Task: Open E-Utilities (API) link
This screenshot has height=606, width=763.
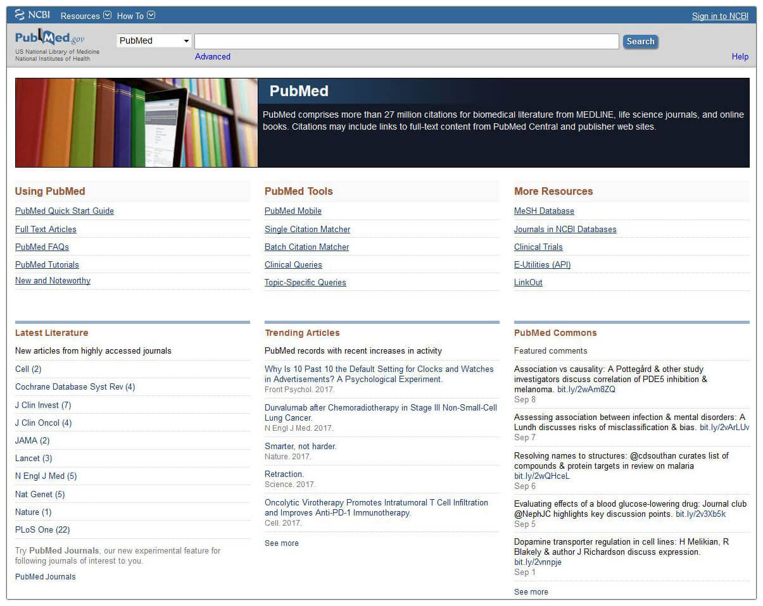Action: (542, 265)
